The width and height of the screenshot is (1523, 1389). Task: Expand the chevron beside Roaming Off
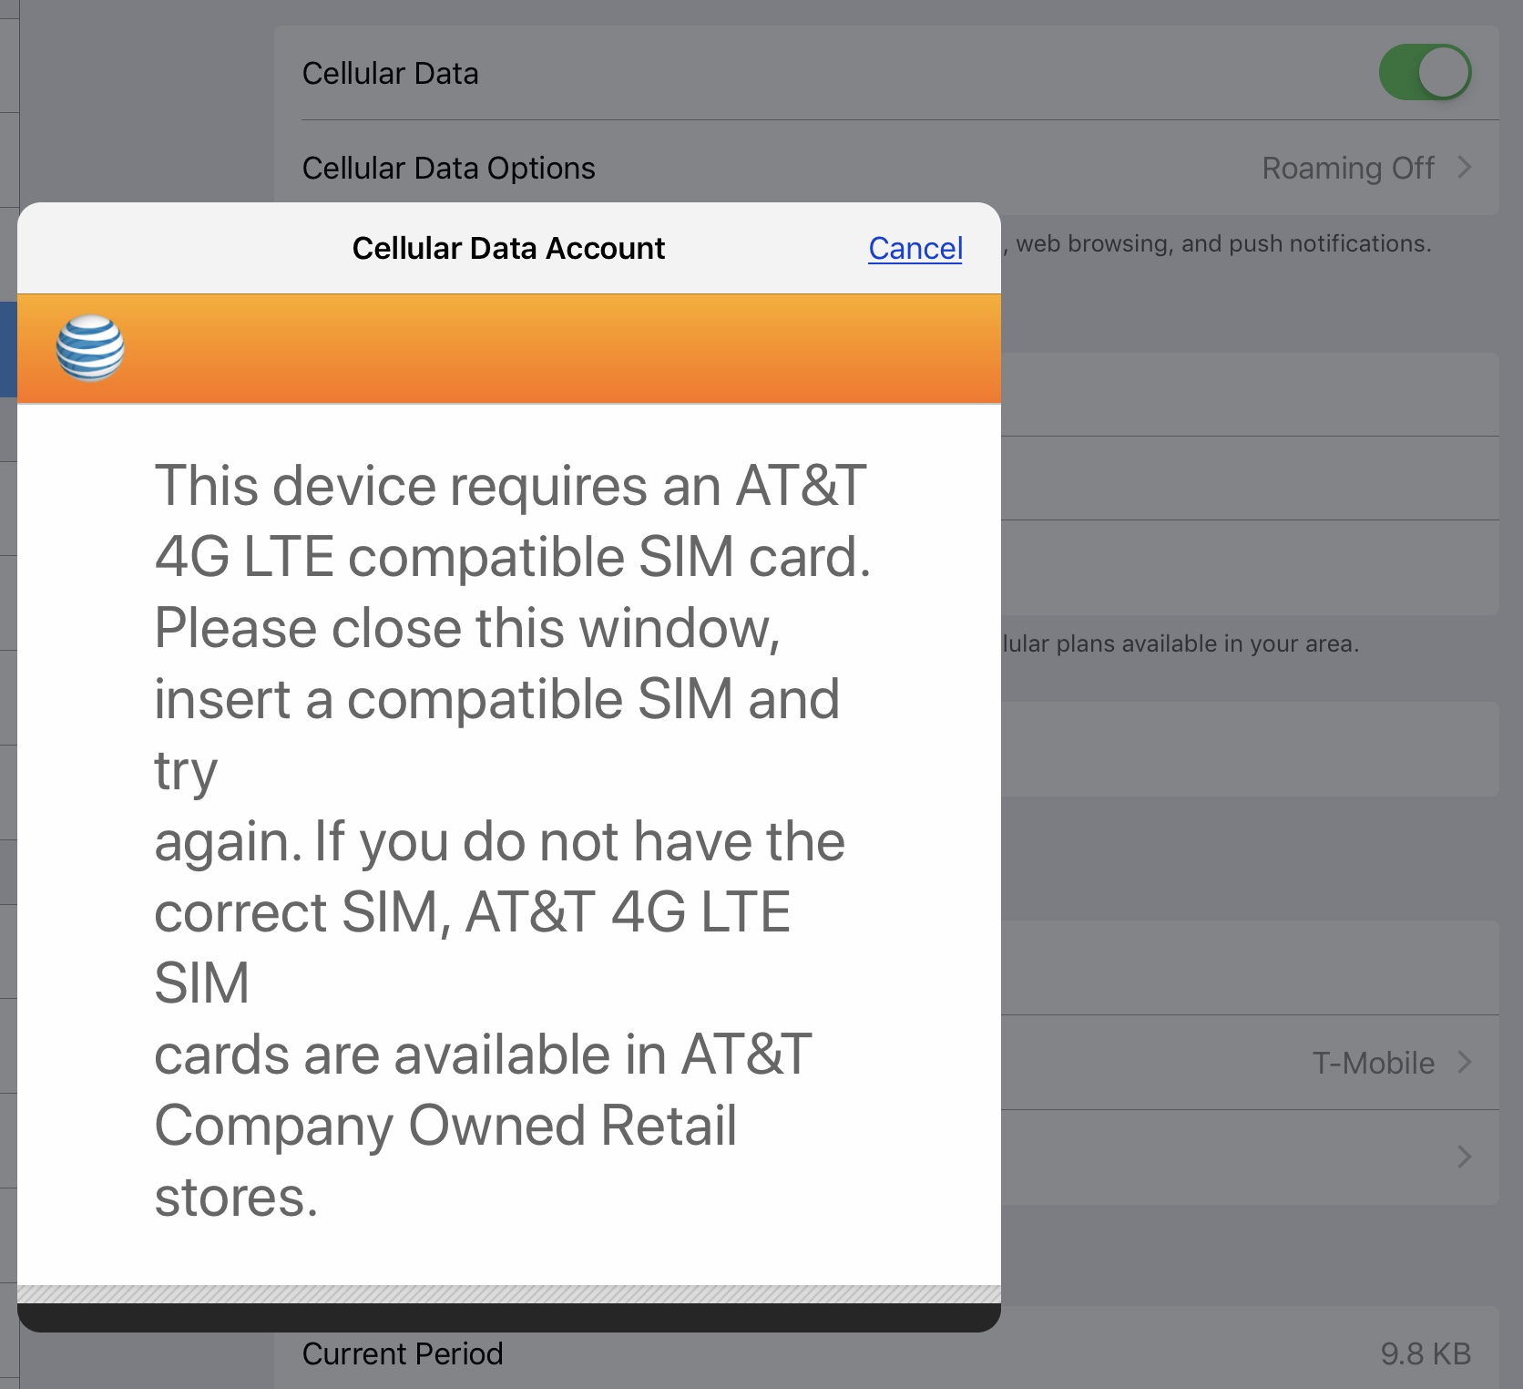coord(1465,168)
